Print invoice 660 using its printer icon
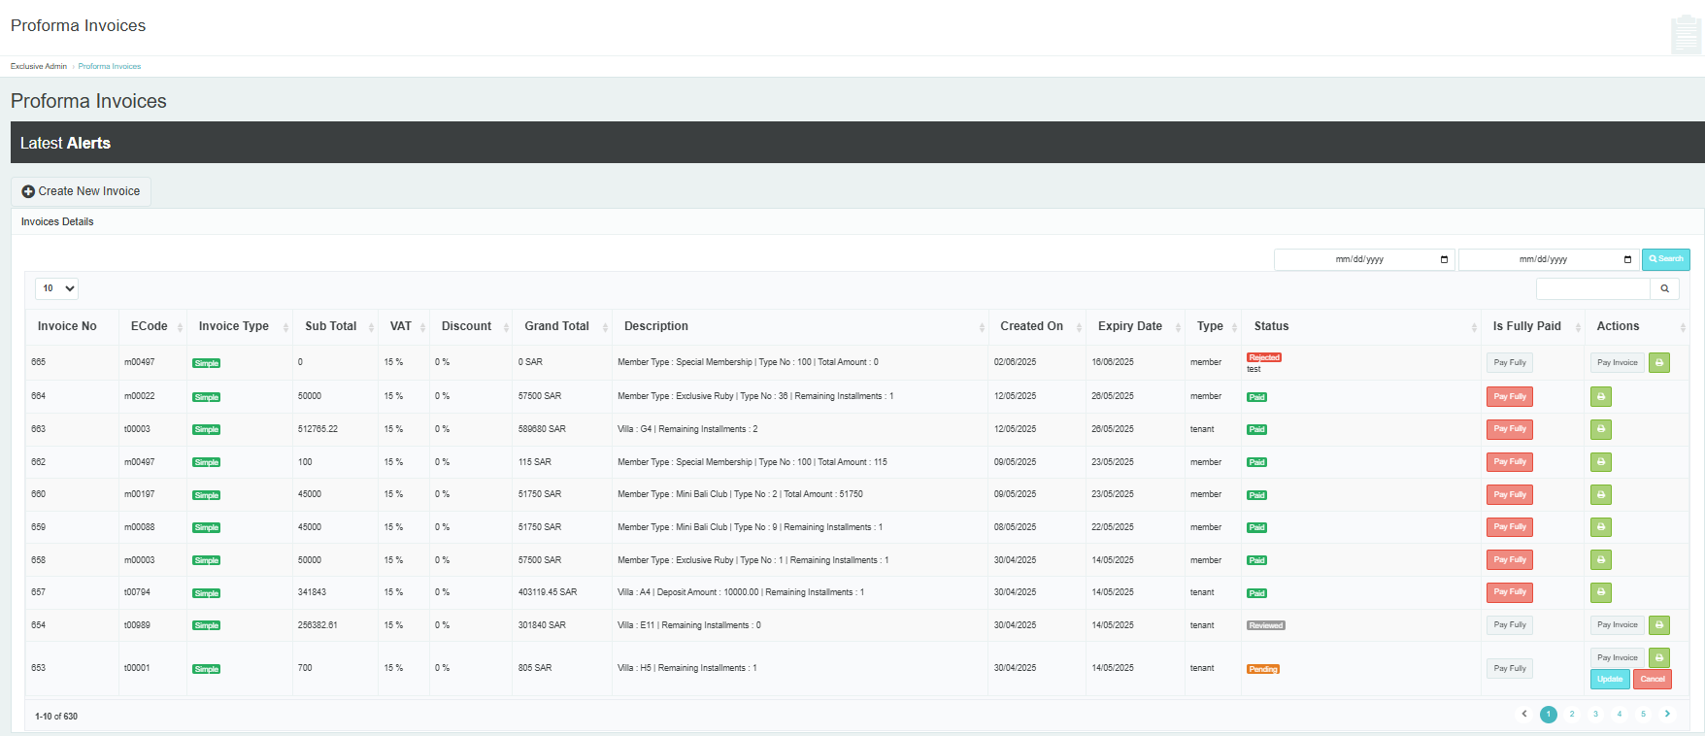This screenshot has width=1705, height=736. pos(1601,495)
